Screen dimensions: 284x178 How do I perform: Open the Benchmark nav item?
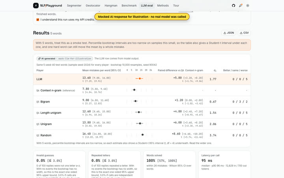coord(129,6)
